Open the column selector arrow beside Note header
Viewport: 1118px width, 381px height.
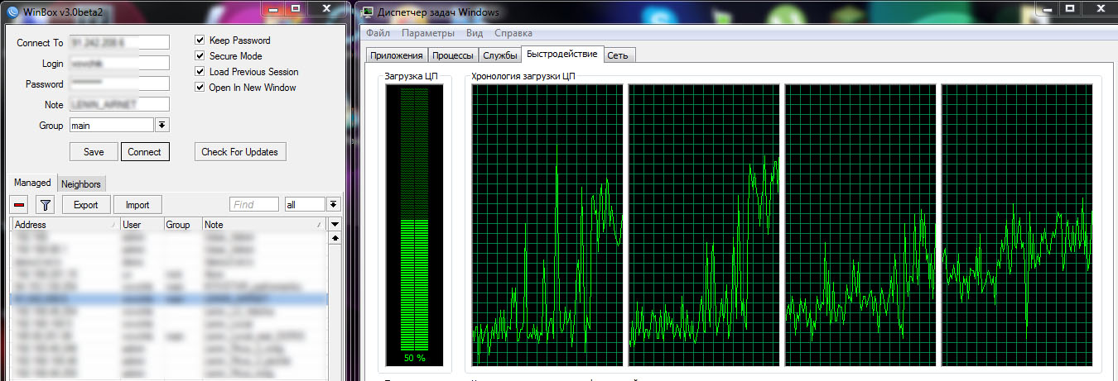click(x=335, y=225)
